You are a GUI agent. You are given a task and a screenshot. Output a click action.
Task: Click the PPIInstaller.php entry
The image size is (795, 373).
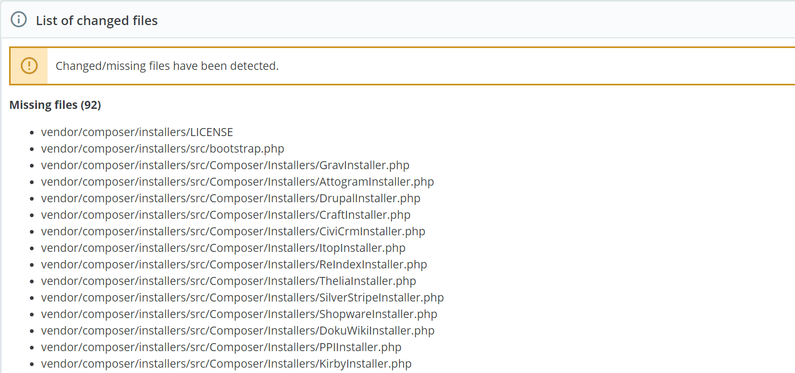pyautogui.click(x=221, y=347)
